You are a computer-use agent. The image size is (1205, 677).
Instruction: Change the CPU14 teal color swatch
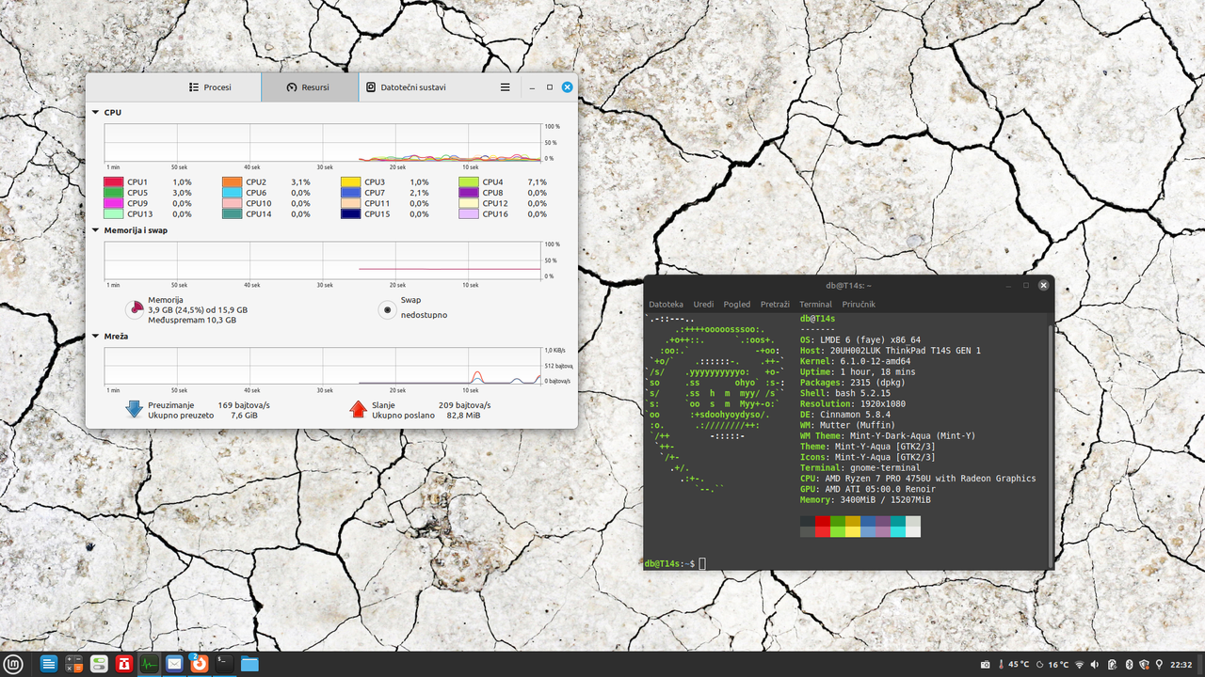[232, 214]
